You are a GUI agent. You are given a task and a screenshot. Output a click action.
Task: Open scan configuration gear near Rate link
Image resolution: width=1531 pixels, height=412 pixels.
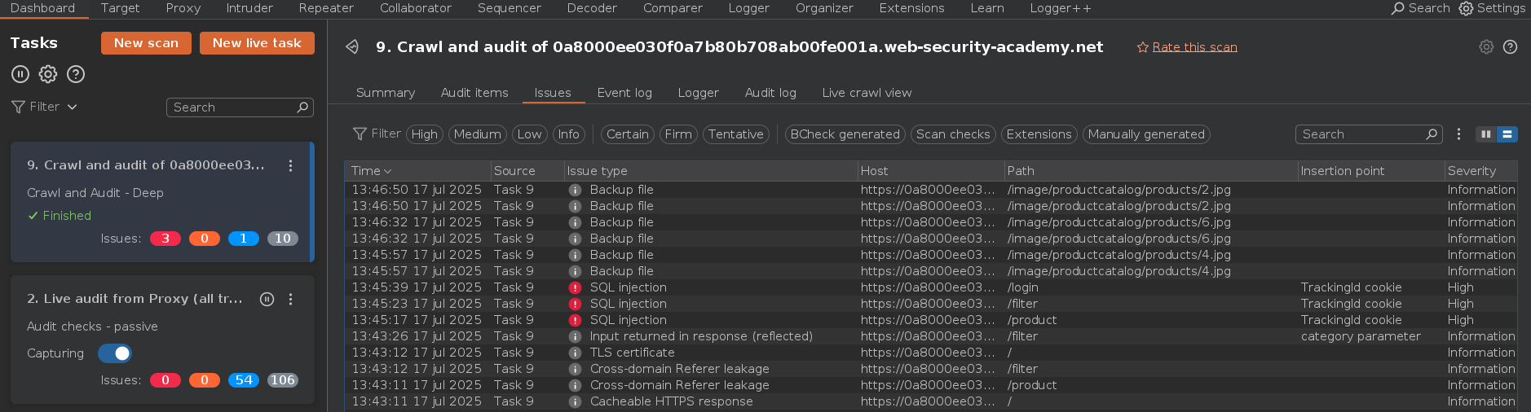click(1486, 47)
